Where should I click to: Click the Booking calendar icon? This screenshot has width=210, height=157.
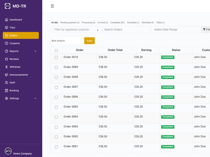click(x=6, y=91)
